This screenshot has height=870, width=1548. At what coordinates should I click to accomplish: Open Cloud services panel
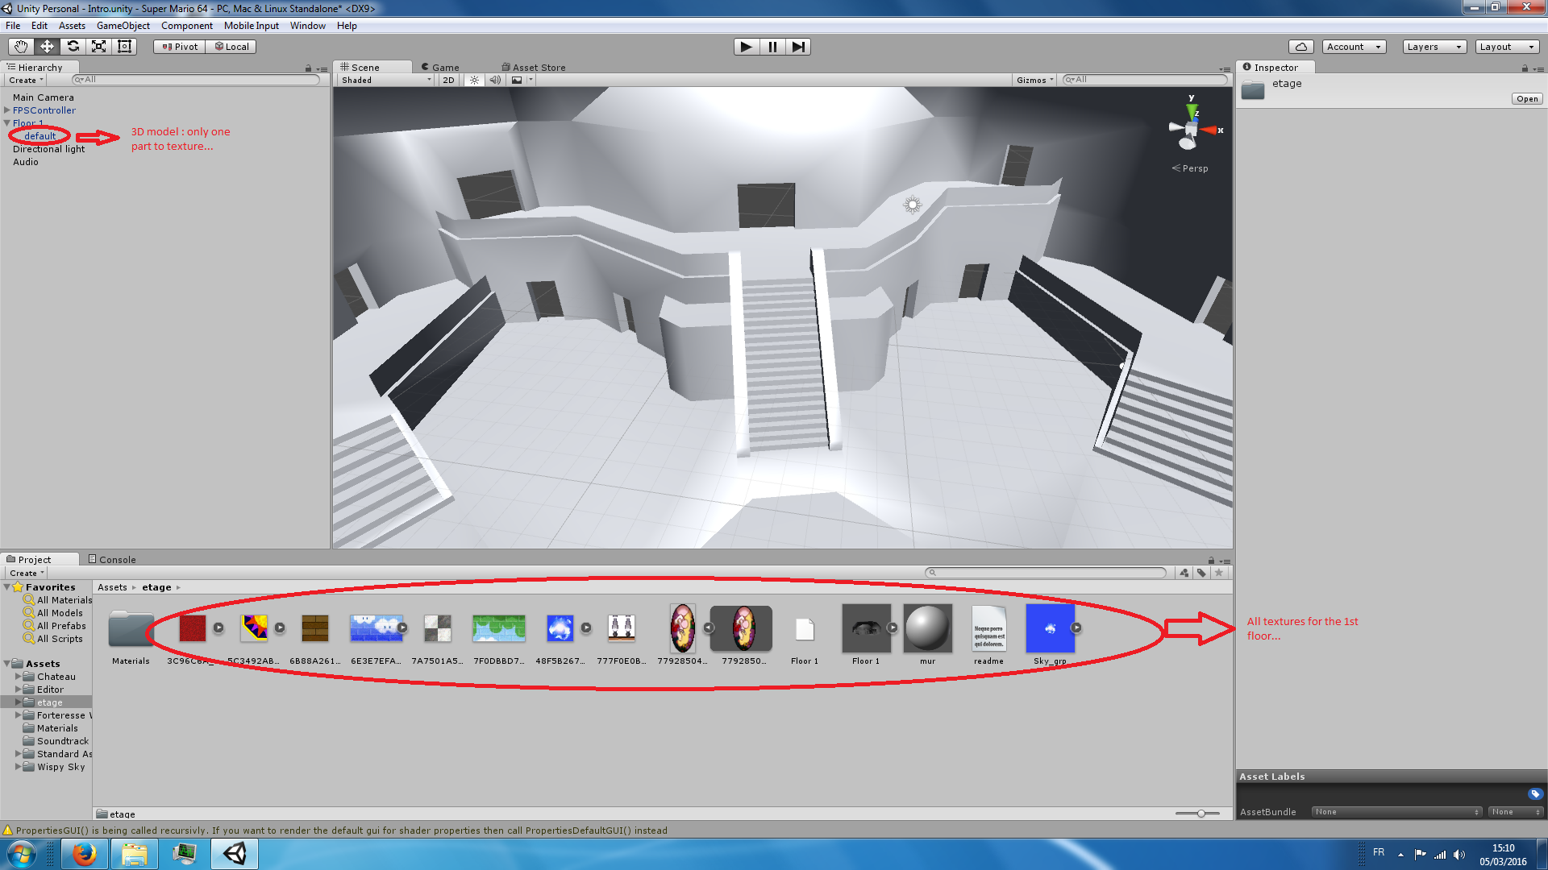point(1300,47)
